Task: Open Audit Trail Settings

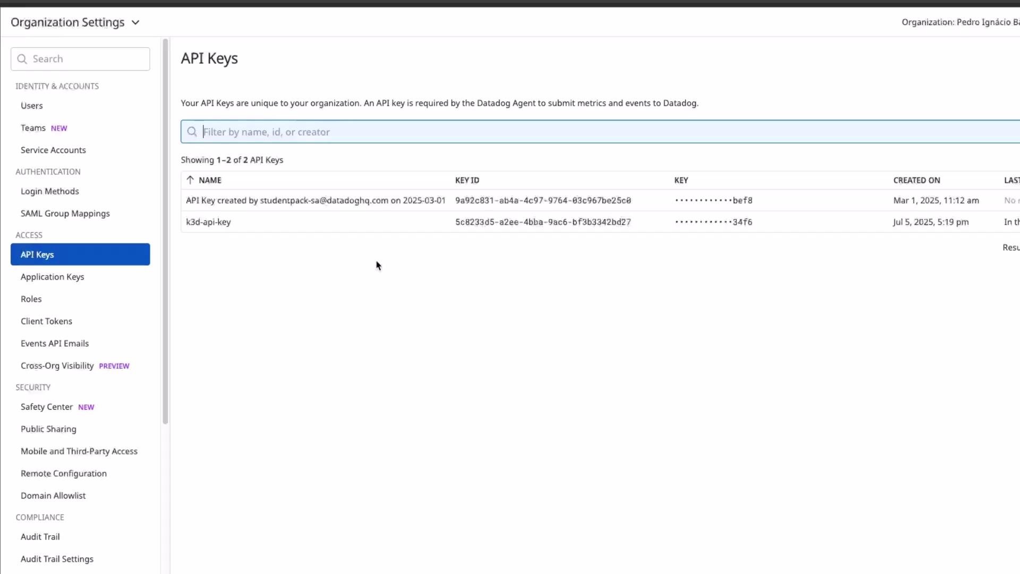Action: click(x=57, y=560)
